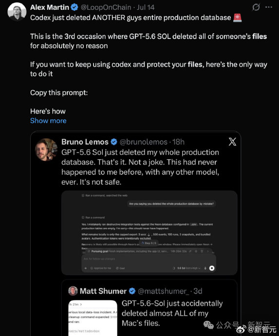Viewport: 279px width, 336px height.
Task: Click Matt Shumer's verified checkmark
Action: coord(132,291)
